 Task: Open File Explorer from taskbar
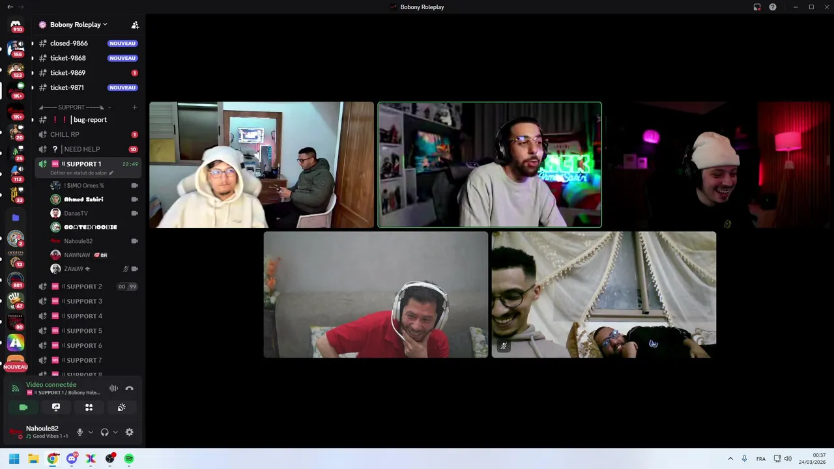33,459
